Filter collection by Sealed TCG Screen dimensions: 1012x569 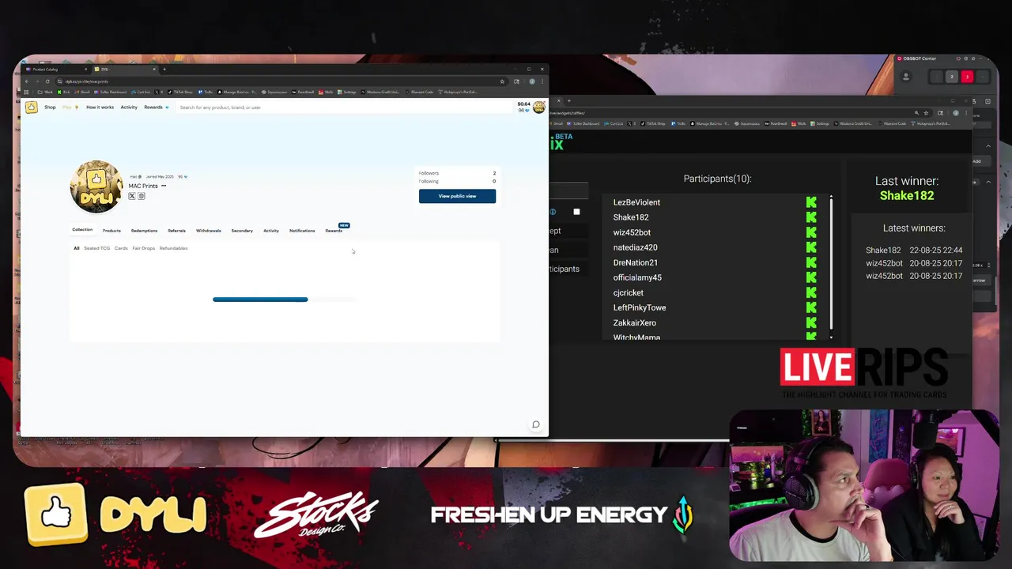97,248
